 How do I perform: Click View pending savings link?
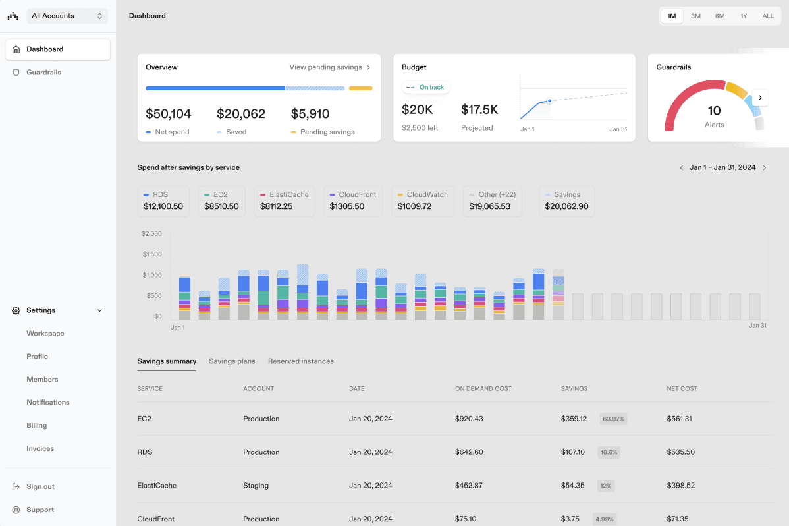click(329, 67)
